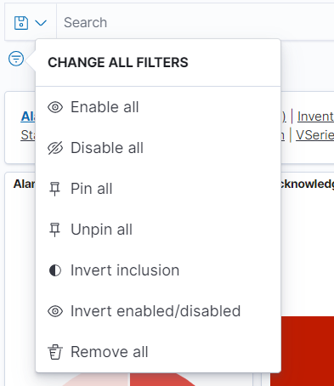This screenshot has height=386, width=334.
Task: Choose Disable all from filter menu
Action: point(158,148)
